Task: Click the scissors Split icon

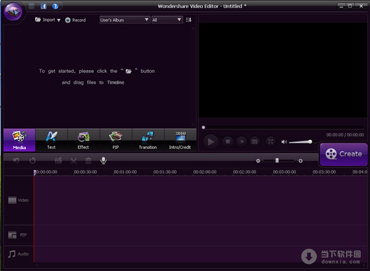Action: pos(73,161)
